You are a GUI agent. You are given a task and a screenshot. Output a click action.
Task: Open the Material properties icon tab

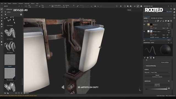154,58
